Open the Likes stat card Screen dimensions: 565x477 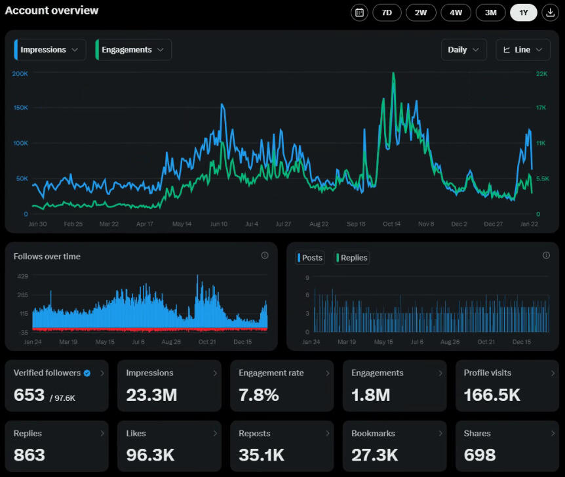169,446
